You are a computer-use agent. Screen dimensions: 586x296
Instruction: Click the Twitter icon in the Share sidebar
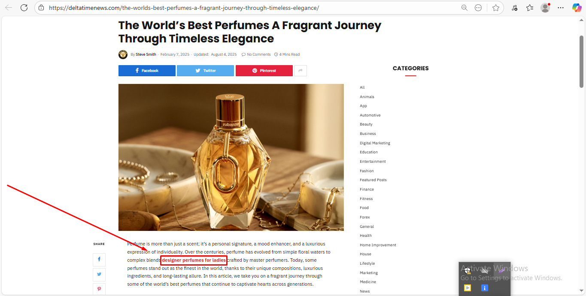pos(99,275)
